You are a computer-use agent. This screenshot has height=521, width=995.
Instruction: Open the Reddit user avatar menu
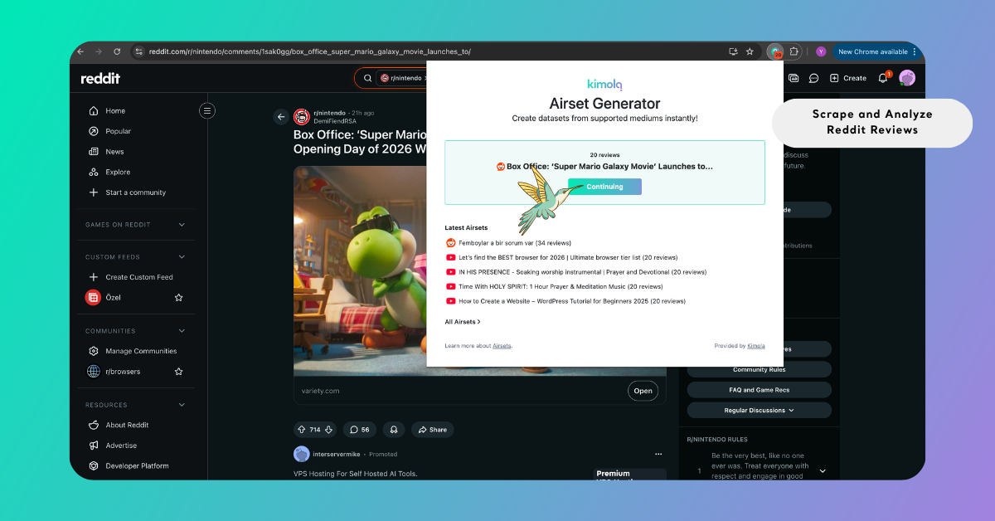click(907, 78)
